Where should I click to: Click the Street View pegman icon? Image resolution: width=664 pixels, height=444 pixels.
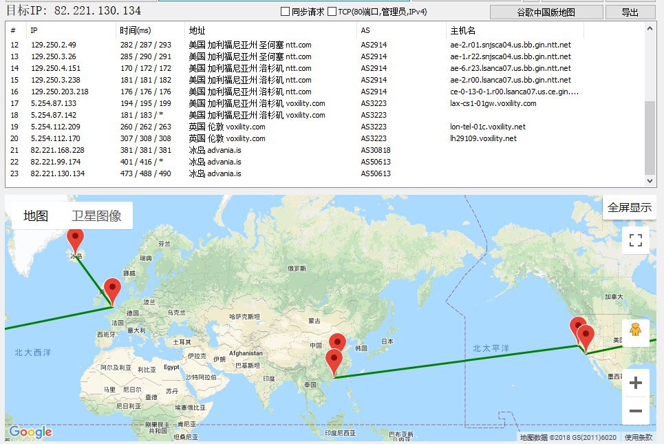[x=636, y=331]
